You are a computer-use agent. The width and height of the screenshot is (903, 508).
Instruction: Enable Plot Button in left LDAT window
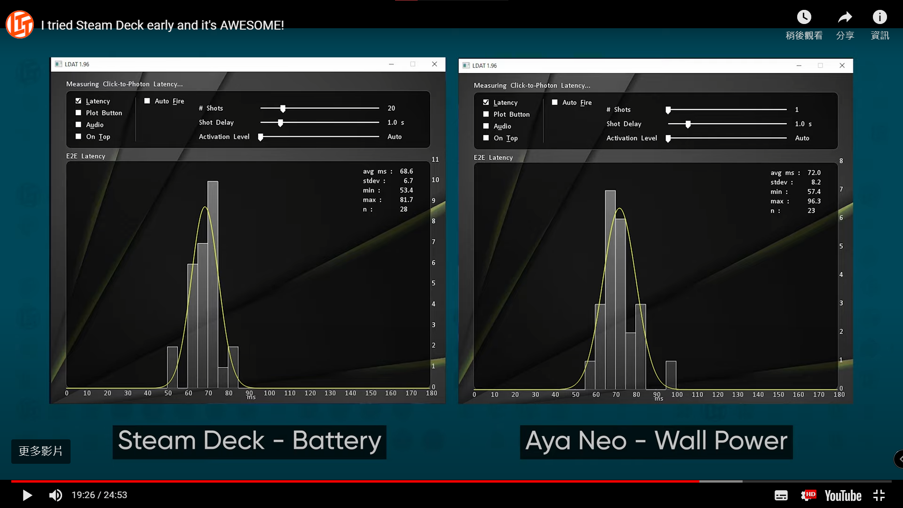(x=79, y=113)
